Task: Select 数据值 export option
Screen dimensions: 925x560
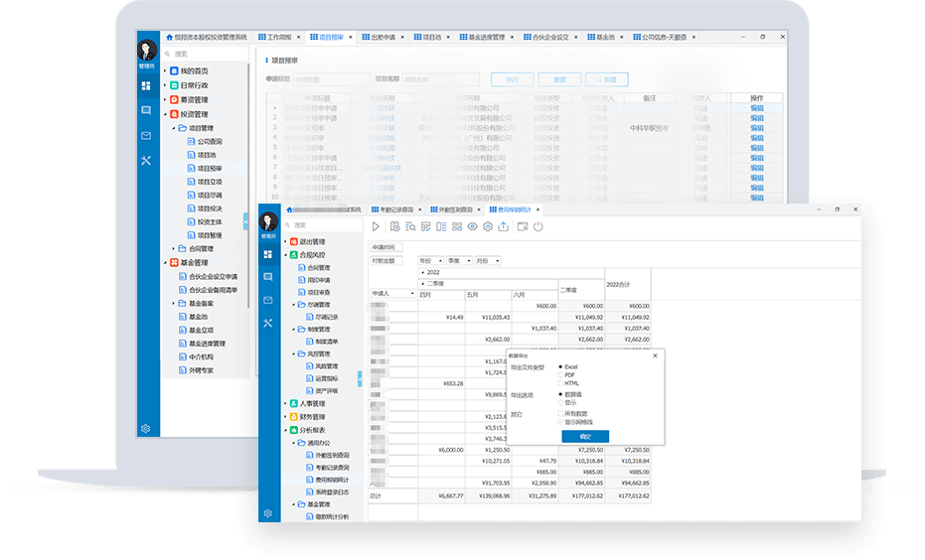Action: tap(560, 394)
